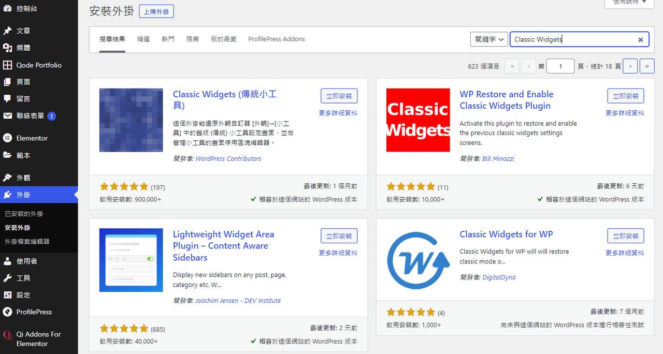Open the 關鍵字 filter dropdown
663x354 pixels.
488,39
